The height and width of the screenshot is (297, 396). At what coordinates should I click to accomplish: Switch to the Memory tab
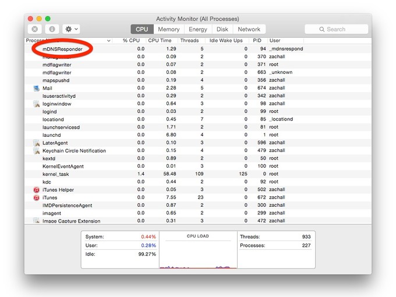169,29
